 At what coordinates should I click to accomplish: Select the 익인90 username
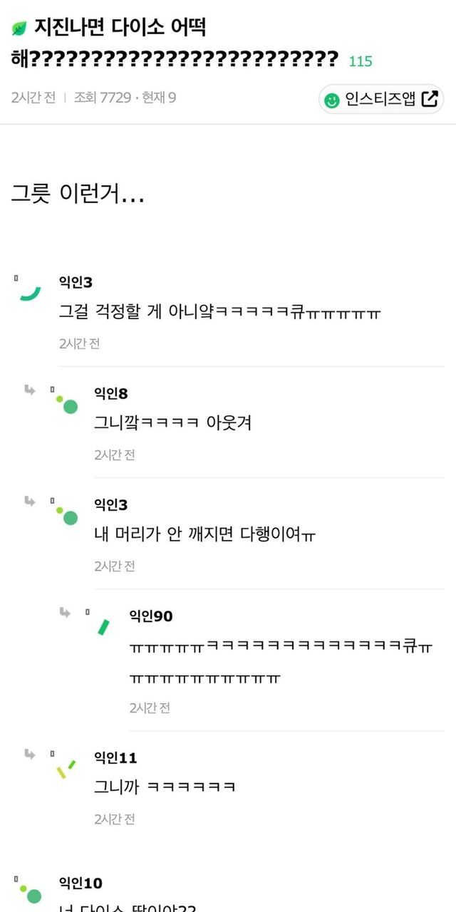pos(150,616)
